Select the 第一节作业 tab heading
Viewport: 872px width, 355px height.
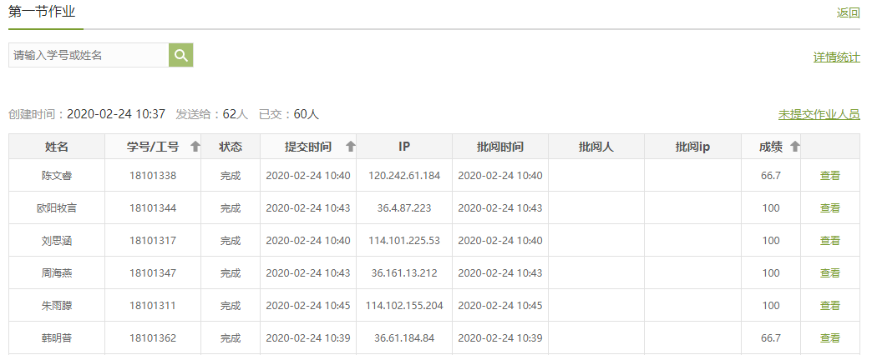coord(42,12)
